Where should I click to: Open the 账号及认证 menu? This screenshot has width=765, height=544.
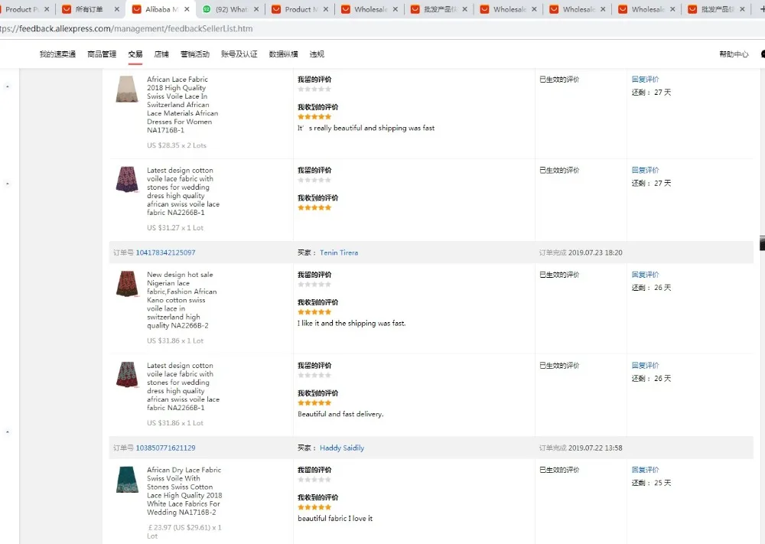click(x=239, y=54)
